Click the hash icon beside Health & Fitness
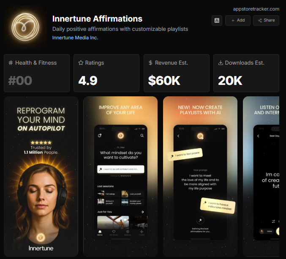The height and width of the screenshot is (259, 286). [11, 63]
